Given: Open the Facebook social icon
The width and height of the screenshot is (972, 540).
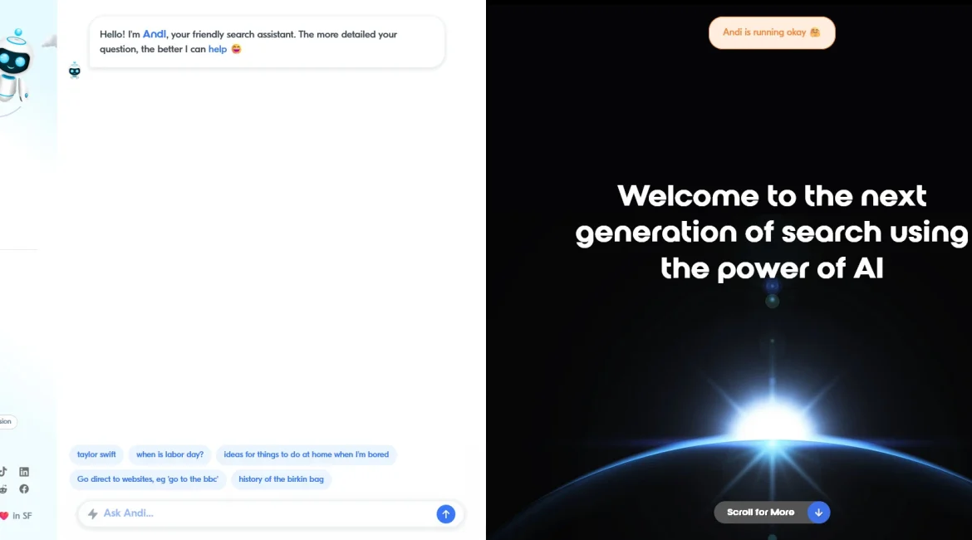Looking at the screenshot, I should tap(24, 489).
